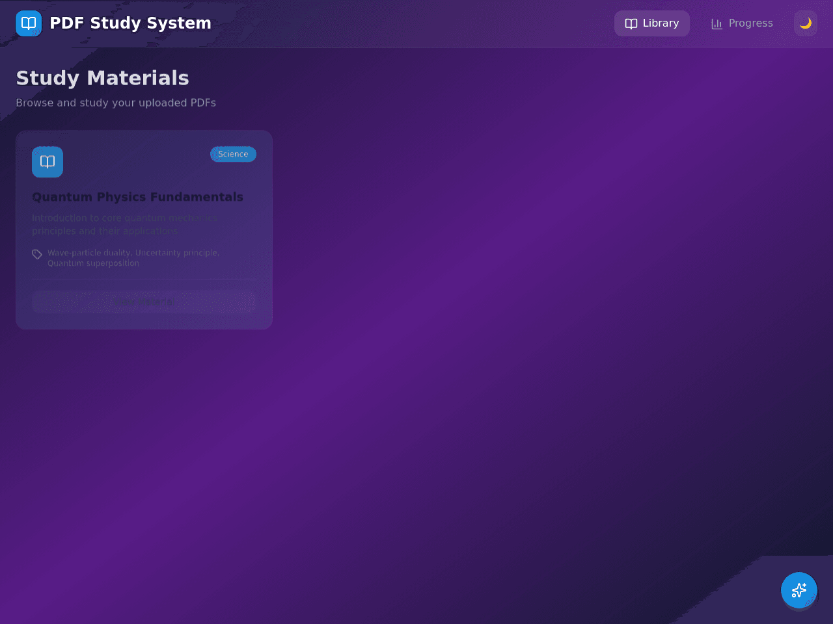
Task: Click the PDF Study System title text
Action: pyautogui.click(x=130, y=23)
